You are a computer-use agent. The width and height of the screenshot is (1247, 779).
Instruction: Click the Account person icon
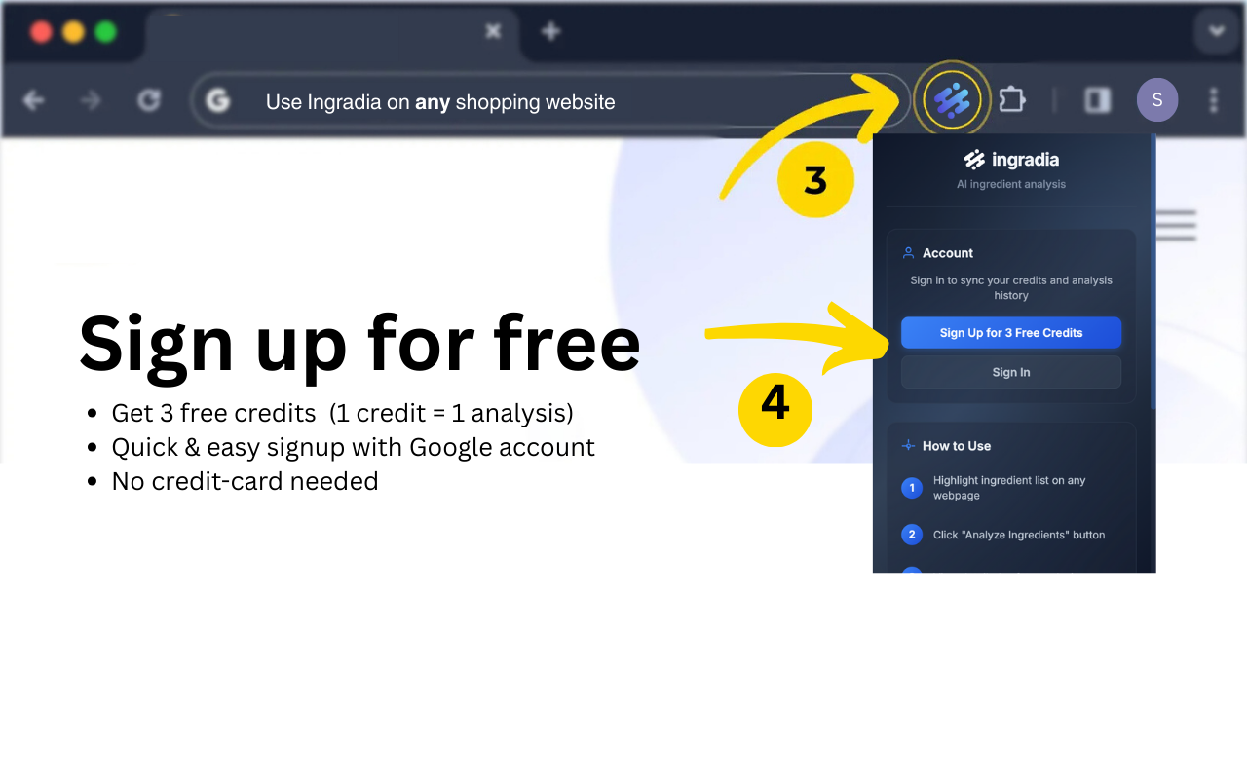tap(908, 253)
